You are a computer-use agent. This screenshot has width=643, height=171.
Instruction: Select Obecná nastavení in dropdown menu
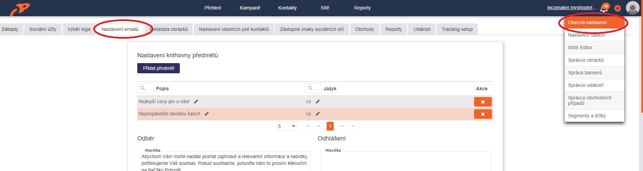[x=594, y=22]
